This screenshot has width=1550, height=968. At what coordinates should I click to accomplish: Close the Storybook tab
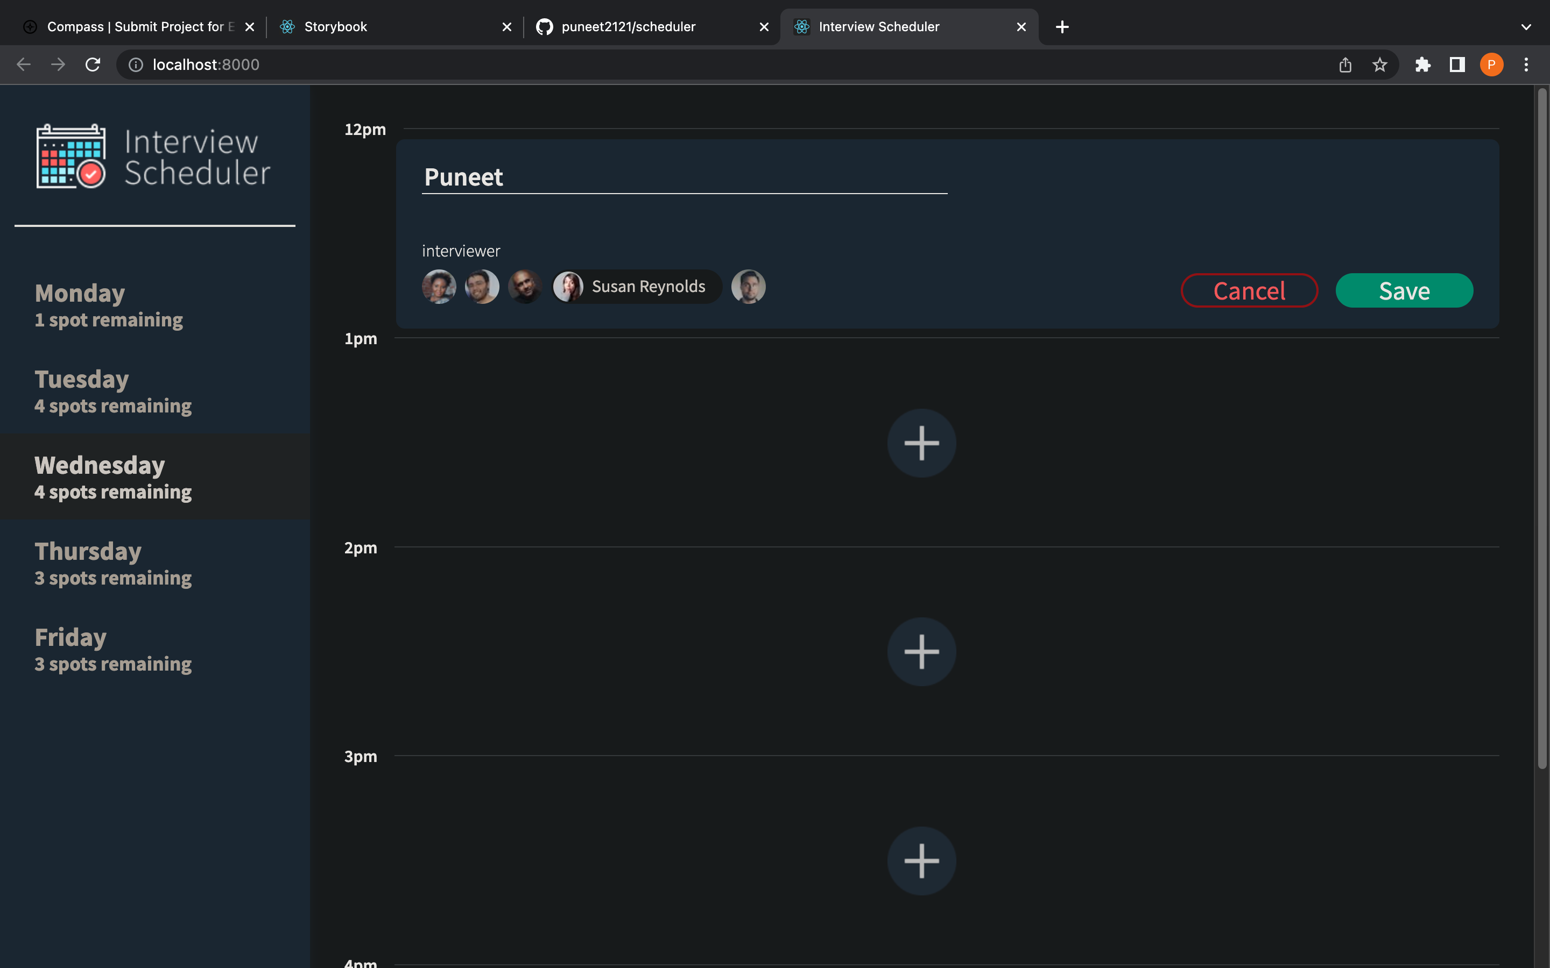pyautogui.click(x=506, y=27)
